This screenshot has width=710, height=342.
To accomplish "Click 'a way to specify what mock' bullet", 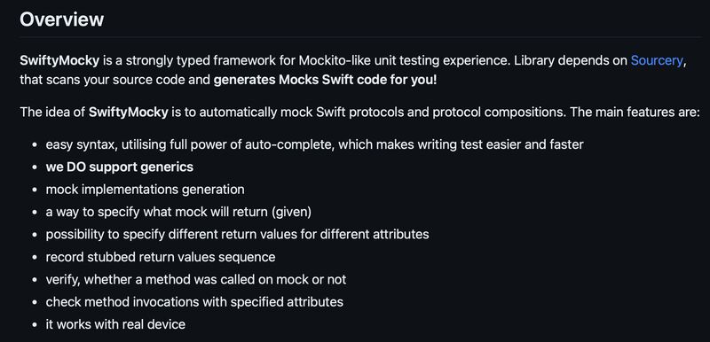I will [x=178, y=212].
